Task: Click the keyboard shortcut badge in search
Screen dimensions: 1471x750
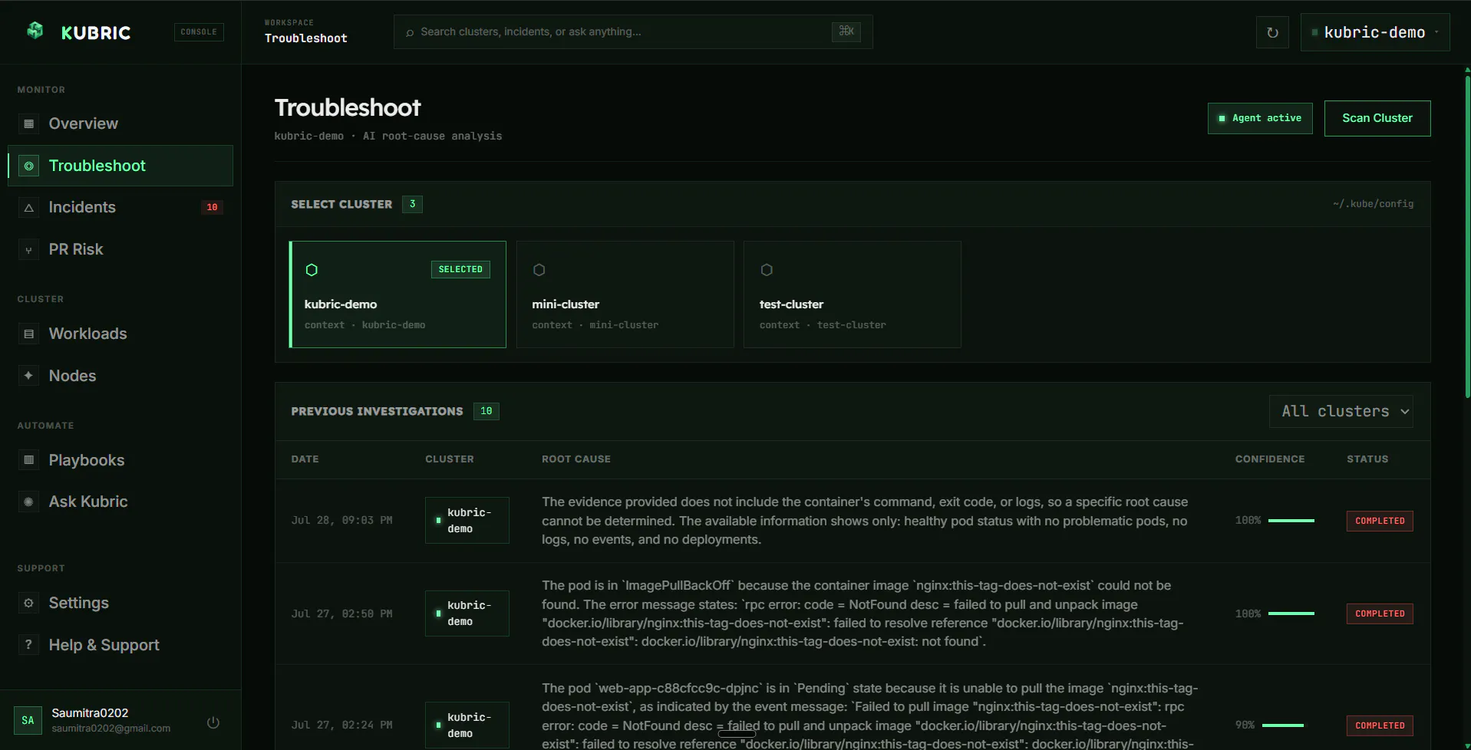Action: [x=846, y=31]
